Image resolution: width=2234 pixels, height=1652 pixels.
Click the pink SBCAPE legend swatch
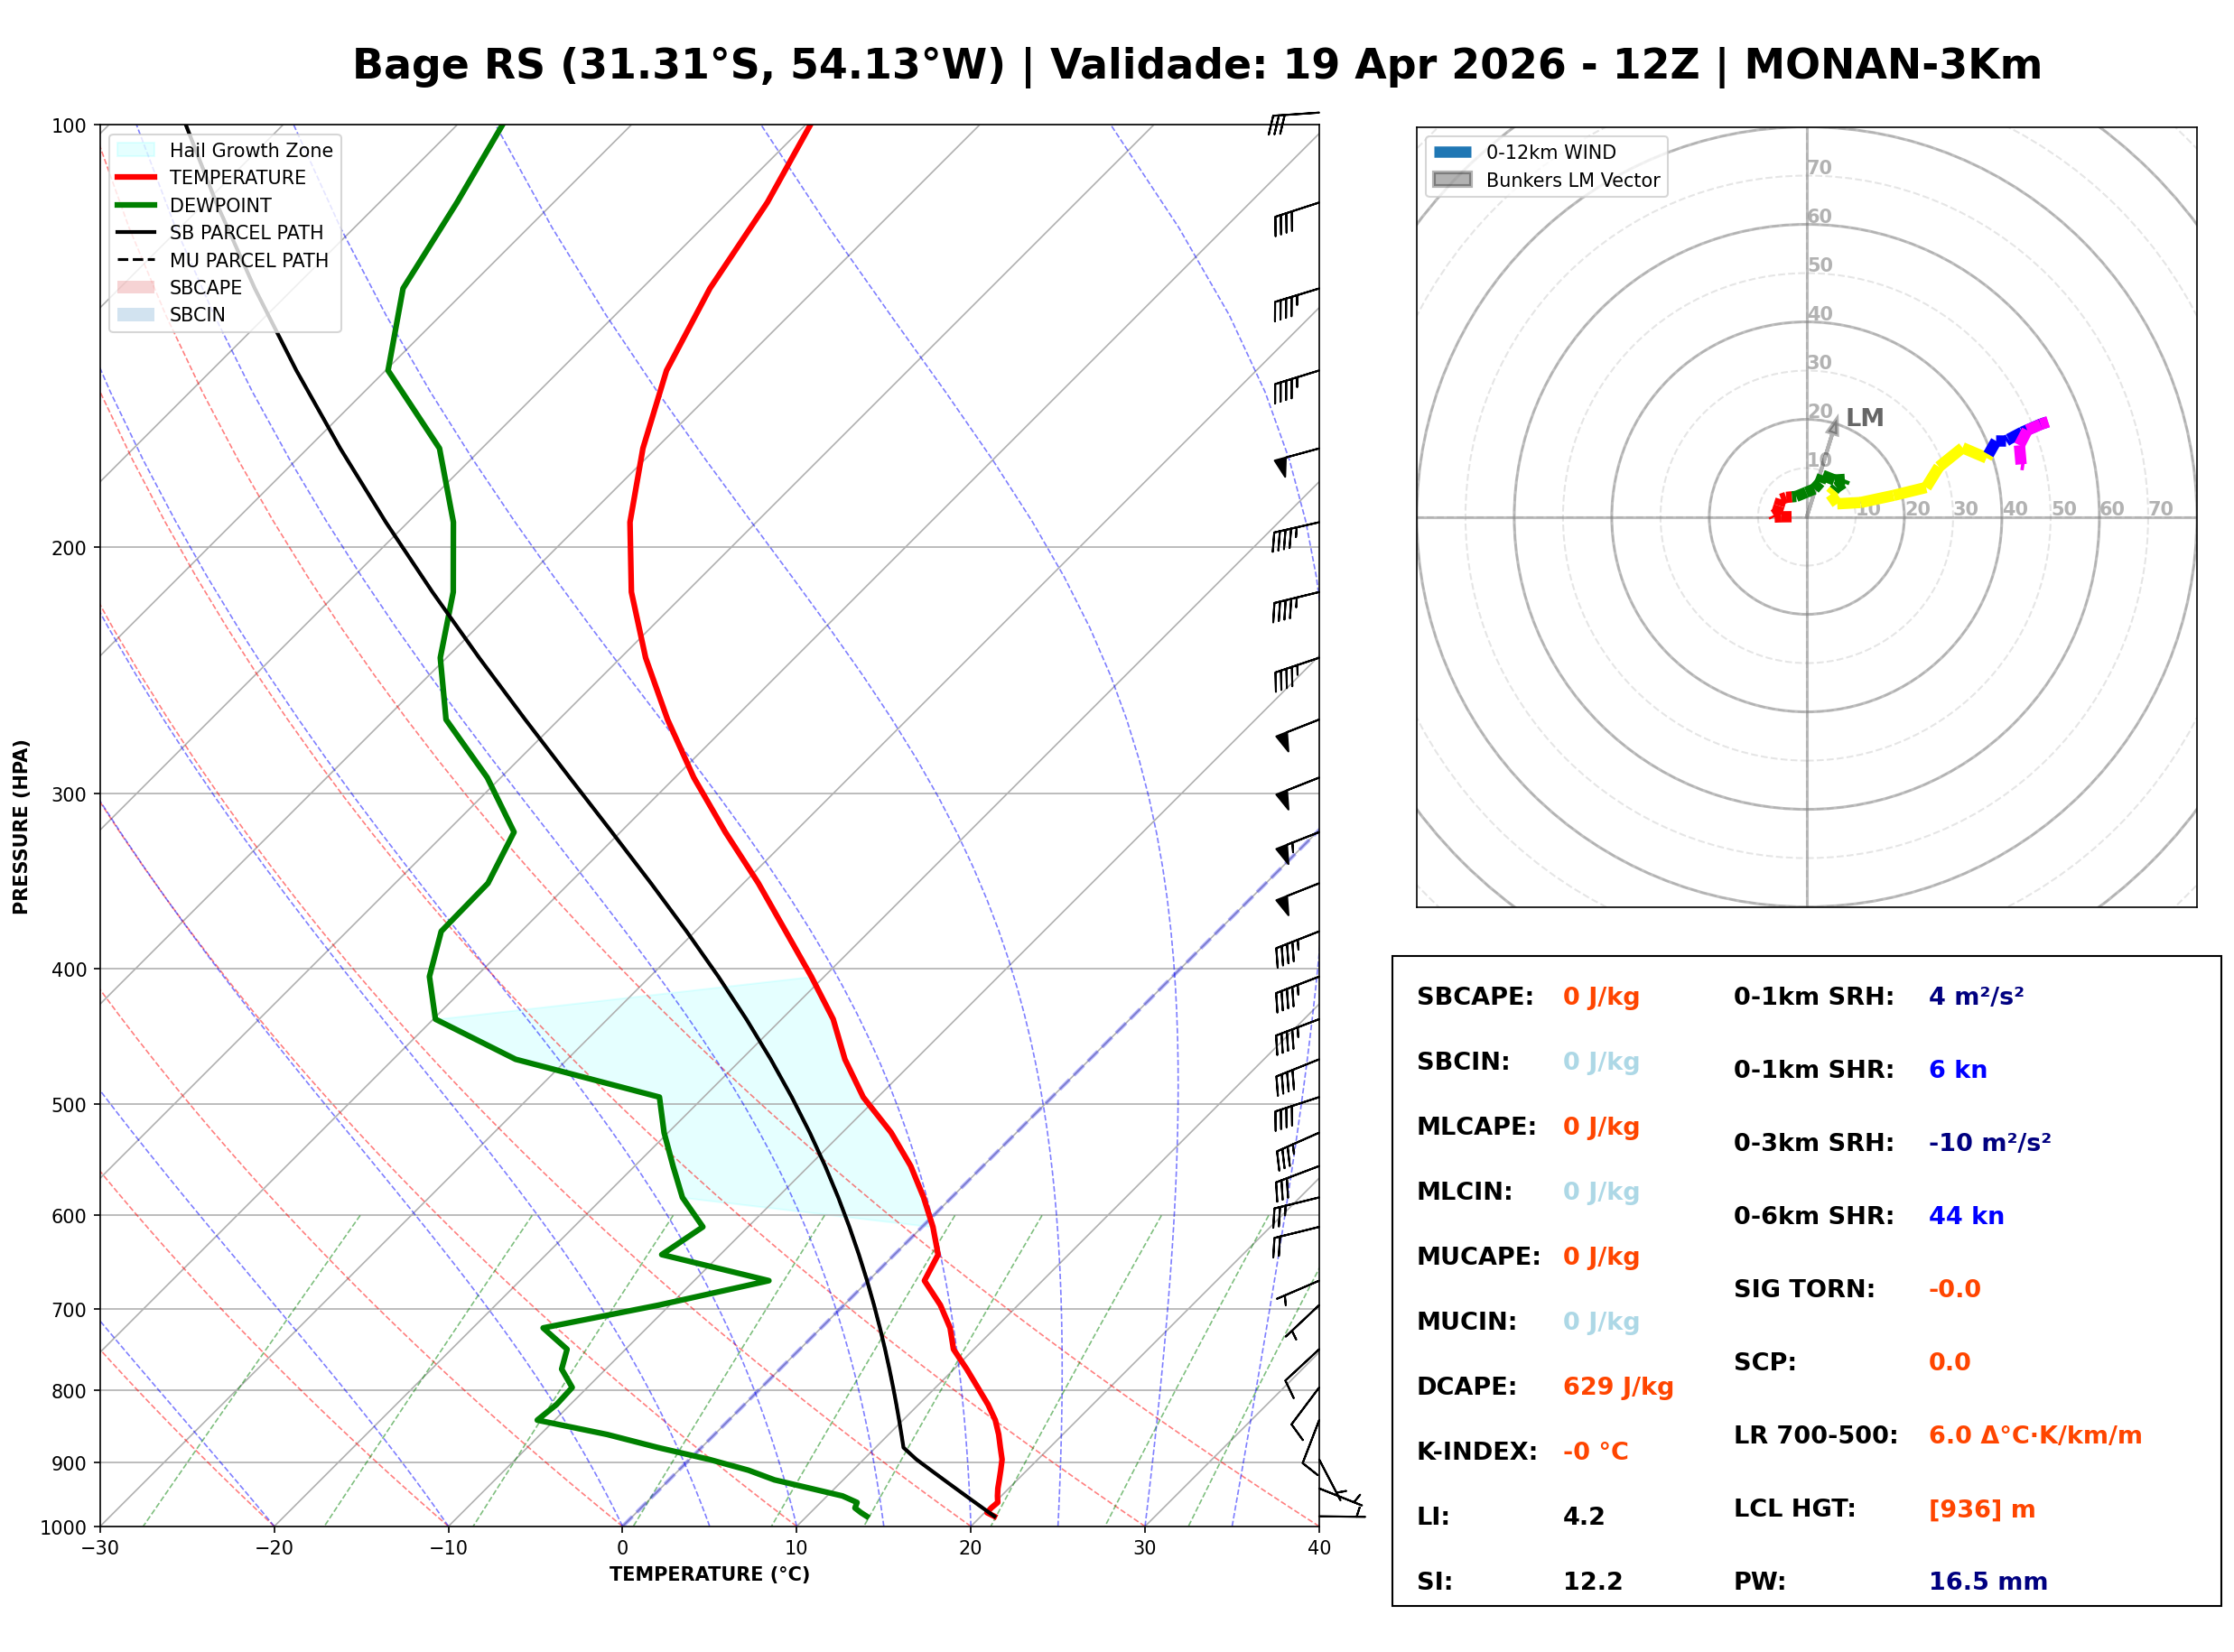pyautogui.click(x=136, y=287)
